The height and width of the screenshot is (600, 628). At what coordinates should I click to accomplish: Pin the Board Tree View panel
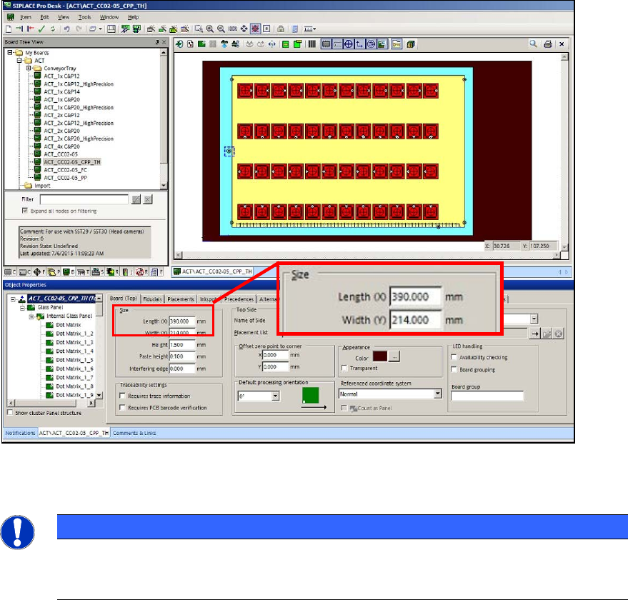(157, 42)
